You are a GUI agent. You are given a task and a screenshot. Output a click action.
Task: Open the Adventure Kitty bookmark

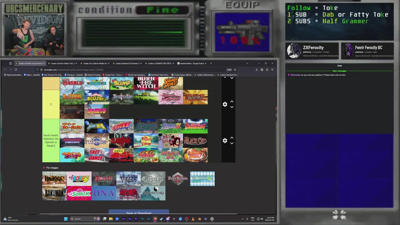click(x=159, y=75)
